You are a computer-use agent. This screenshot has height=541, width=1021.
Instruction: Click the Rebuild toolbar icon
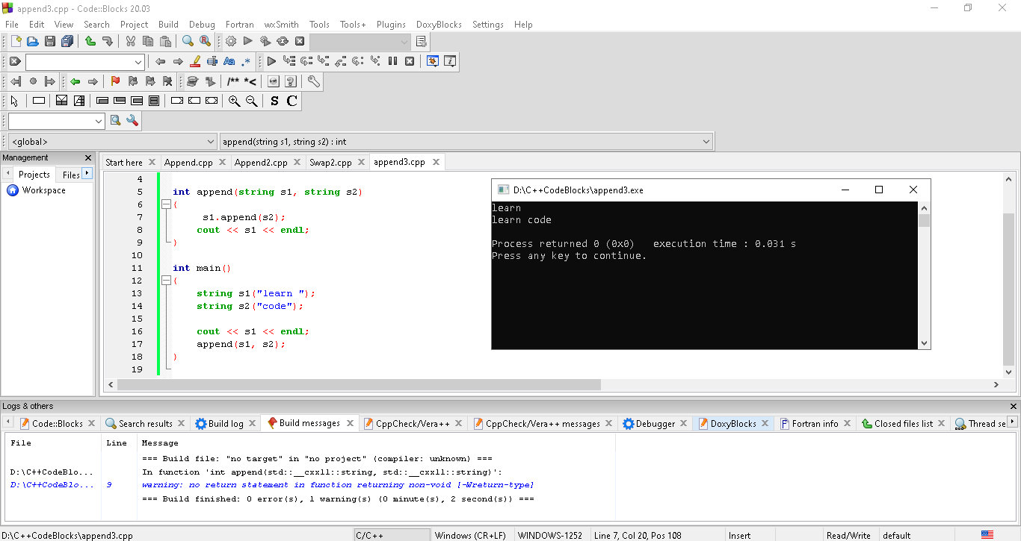[282, 41]
